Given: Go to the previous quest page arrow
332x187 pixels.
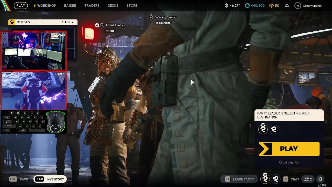Looking at the screenshot, I should point(62,22).
